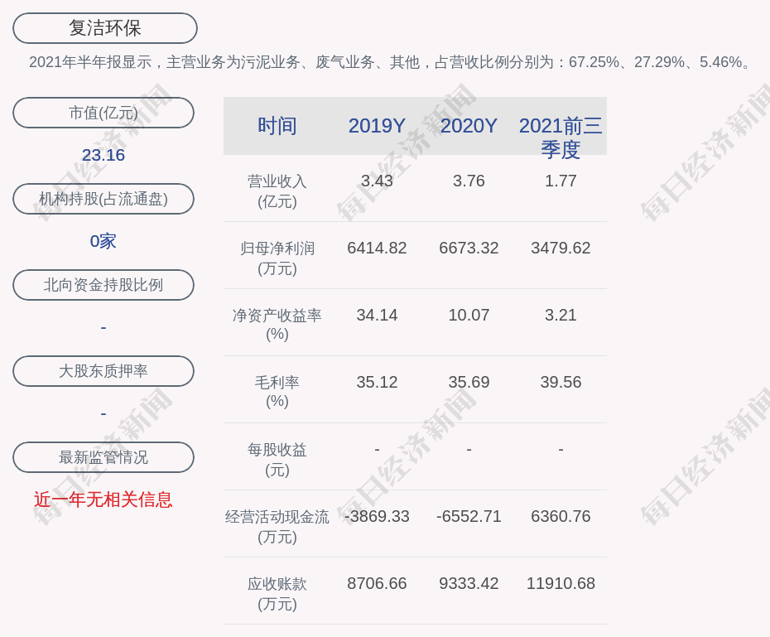Screen dimensions: 770x637
Task: Click the gross margin value 39.56
Action: point(561,382)
